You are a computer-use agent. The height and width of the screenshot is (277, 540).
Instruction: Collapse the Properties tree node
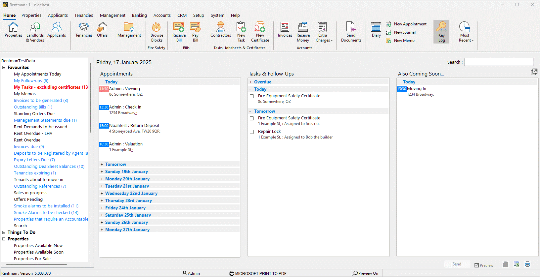(x=4, y=239)
